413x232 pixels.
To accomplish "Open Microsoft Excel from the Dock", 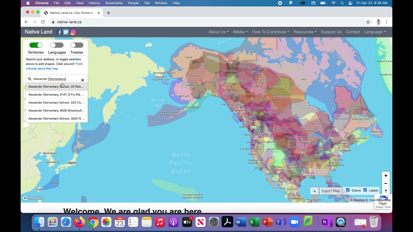I will 254,222.
